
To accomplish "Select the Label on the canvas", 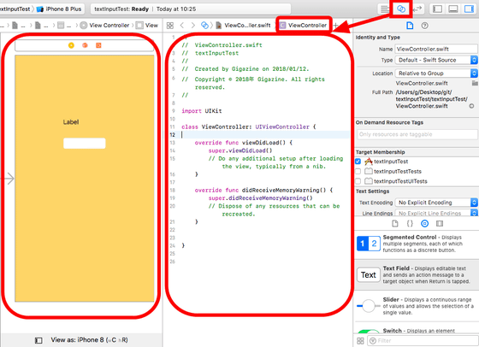I will coord(71,122).
